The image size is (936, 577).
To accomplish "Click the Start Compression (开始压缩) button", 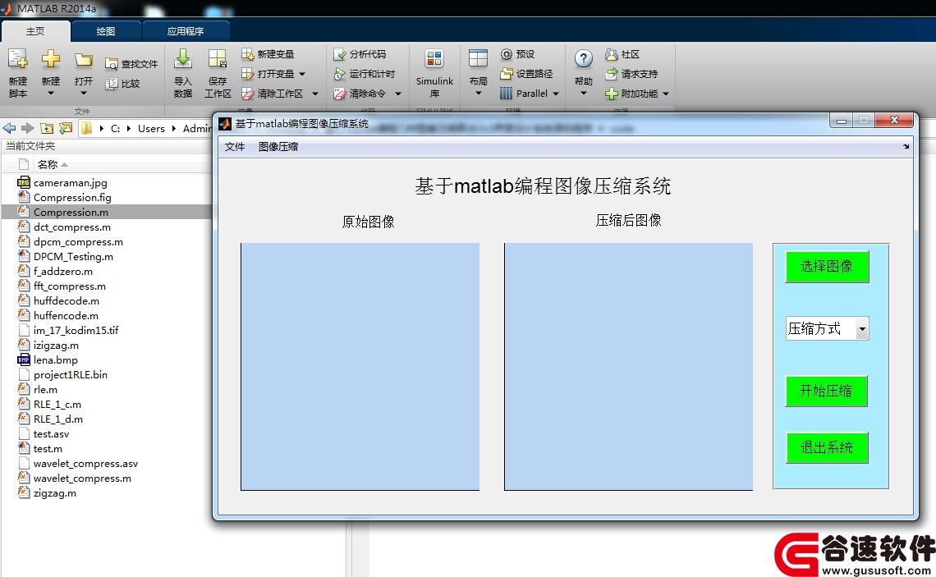I will click(826, 391).
